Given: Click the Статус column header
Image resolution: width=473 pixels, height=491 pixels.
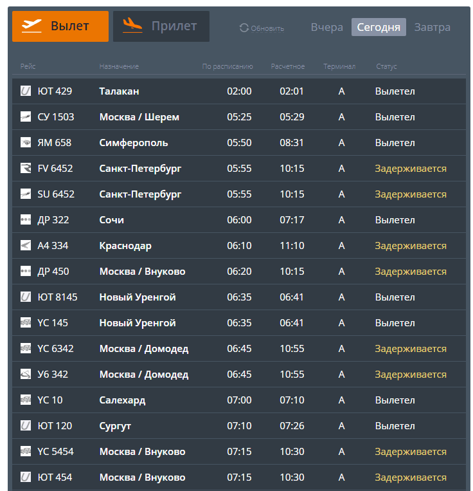Looking at the screenshot, I should [386, 66].
